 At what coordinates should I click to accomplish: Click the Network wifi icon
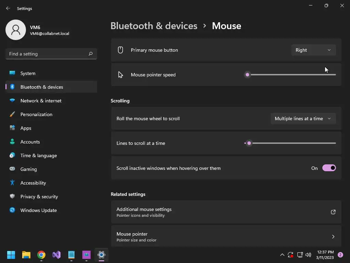(x=12, y=101)
